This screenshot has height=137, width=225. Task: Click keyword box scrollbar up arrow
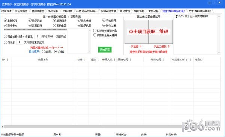pyautogui.click(x=90, y=30)
